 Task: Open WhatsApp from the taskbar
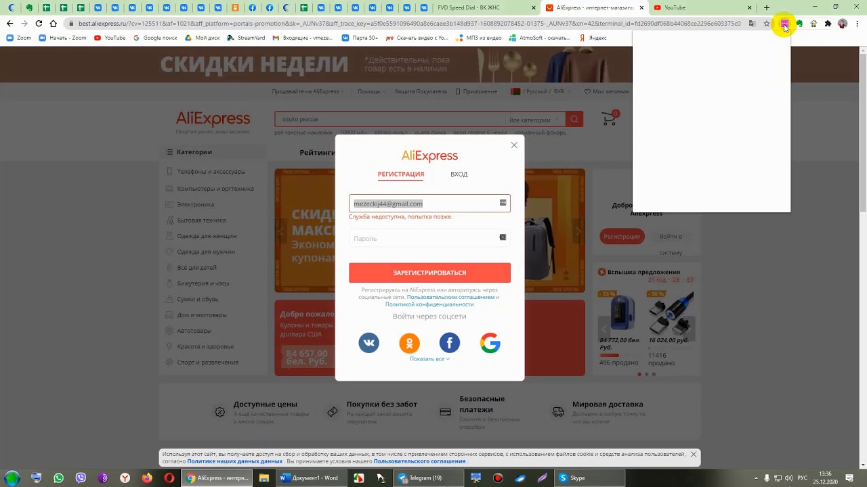point(58,478)
